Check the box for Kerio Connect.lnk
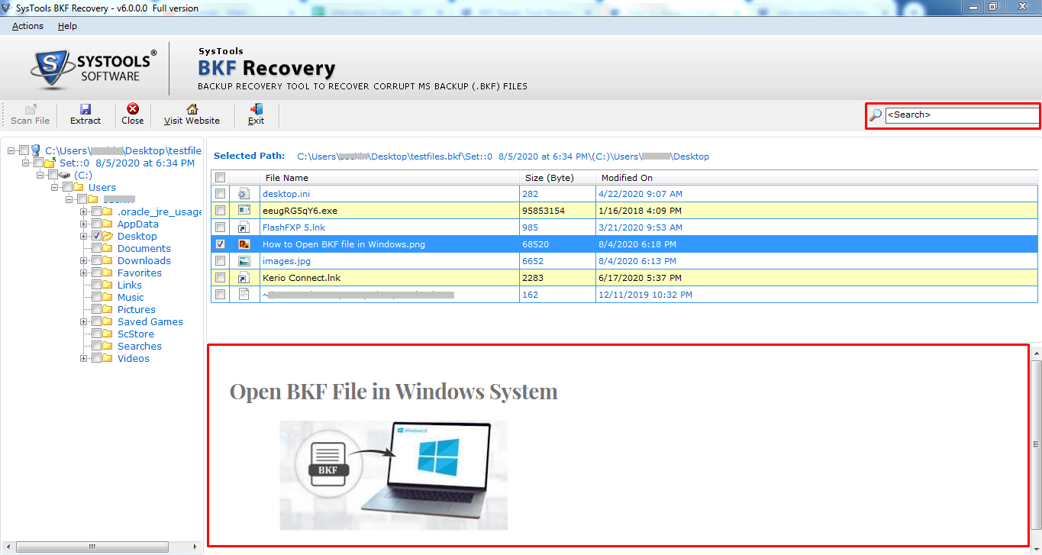 pos(221,278)
